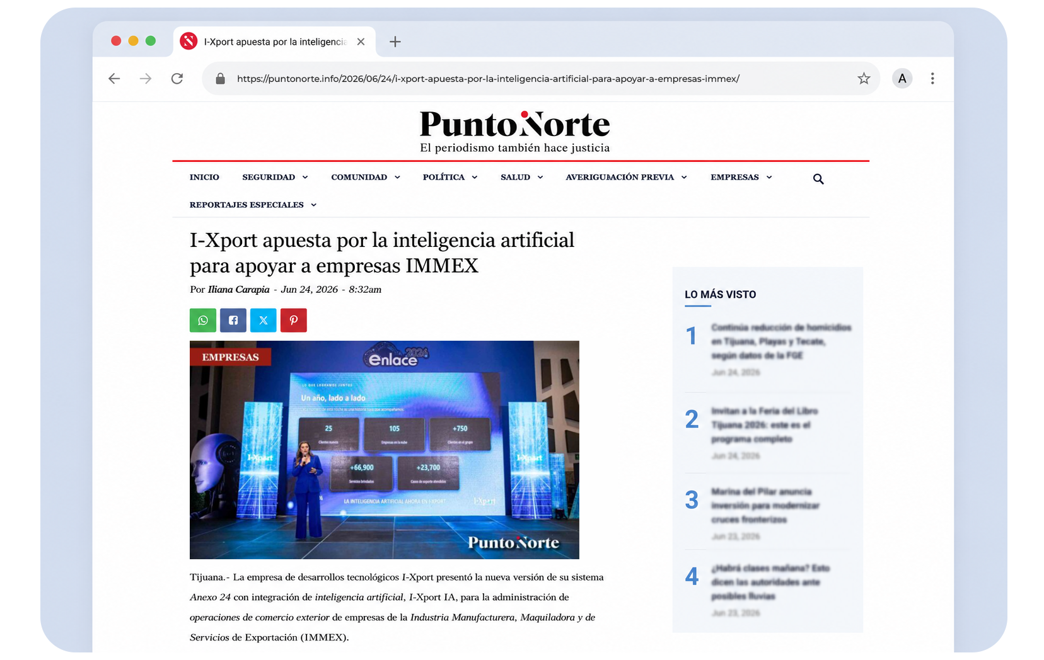Select the I-Xport browser tab title

coord(275,42)
